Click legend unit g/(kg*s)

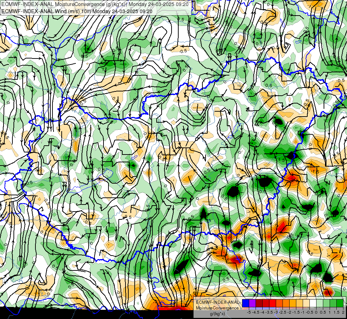(217, 314)
